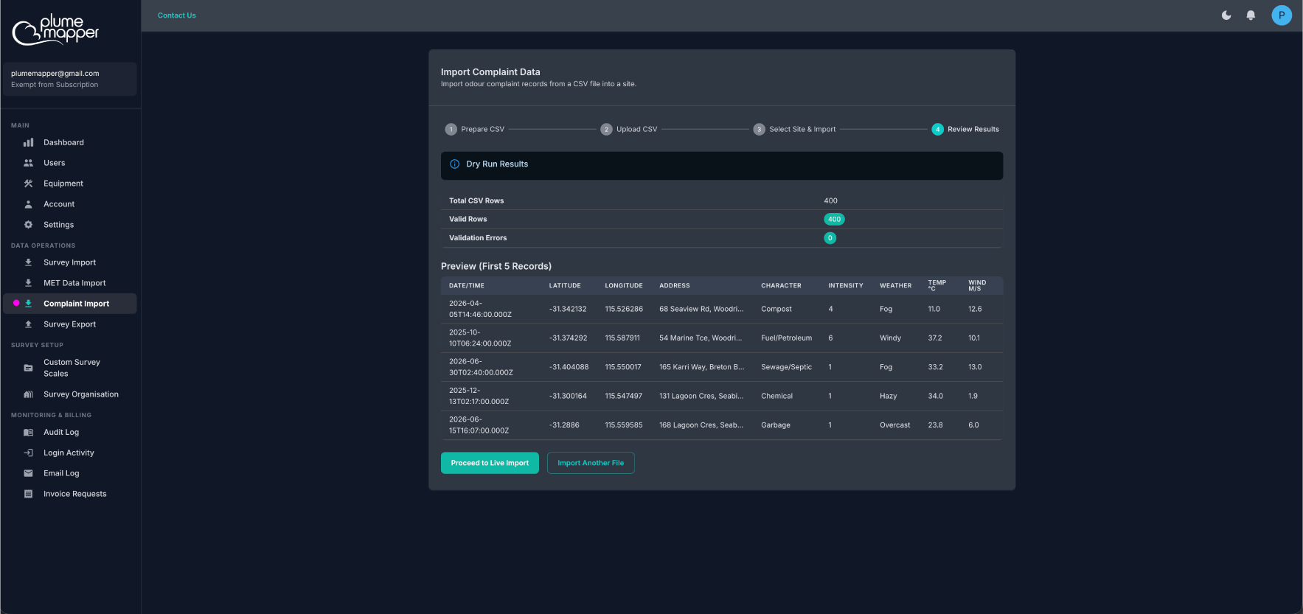Select the Review Results step
The image size is (1303, 614).
[965, 129]
